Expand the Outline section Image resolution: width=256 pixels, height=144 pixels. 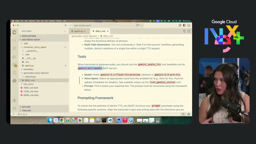coord(26,107)
